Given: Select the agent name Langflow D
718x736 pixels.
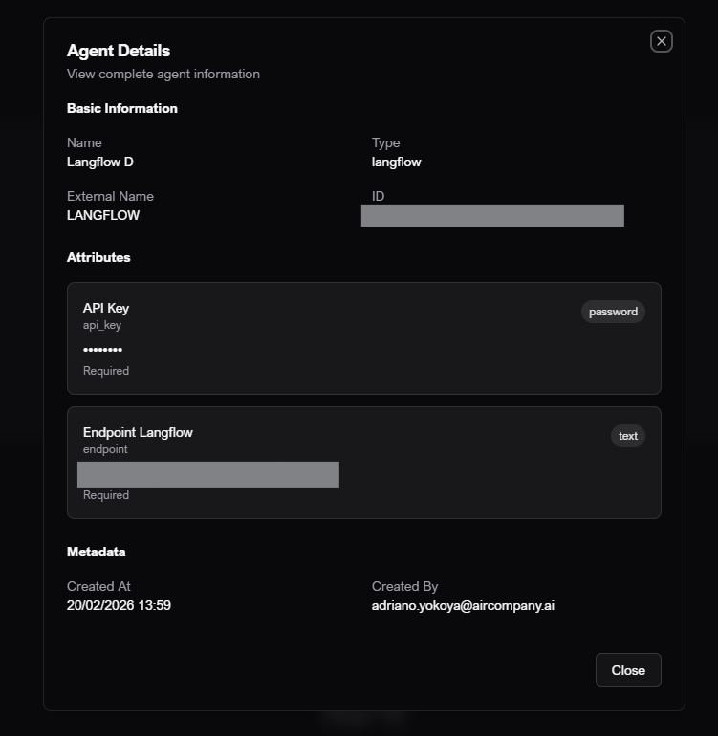Looking at the screenshot, I should point(100,162).
